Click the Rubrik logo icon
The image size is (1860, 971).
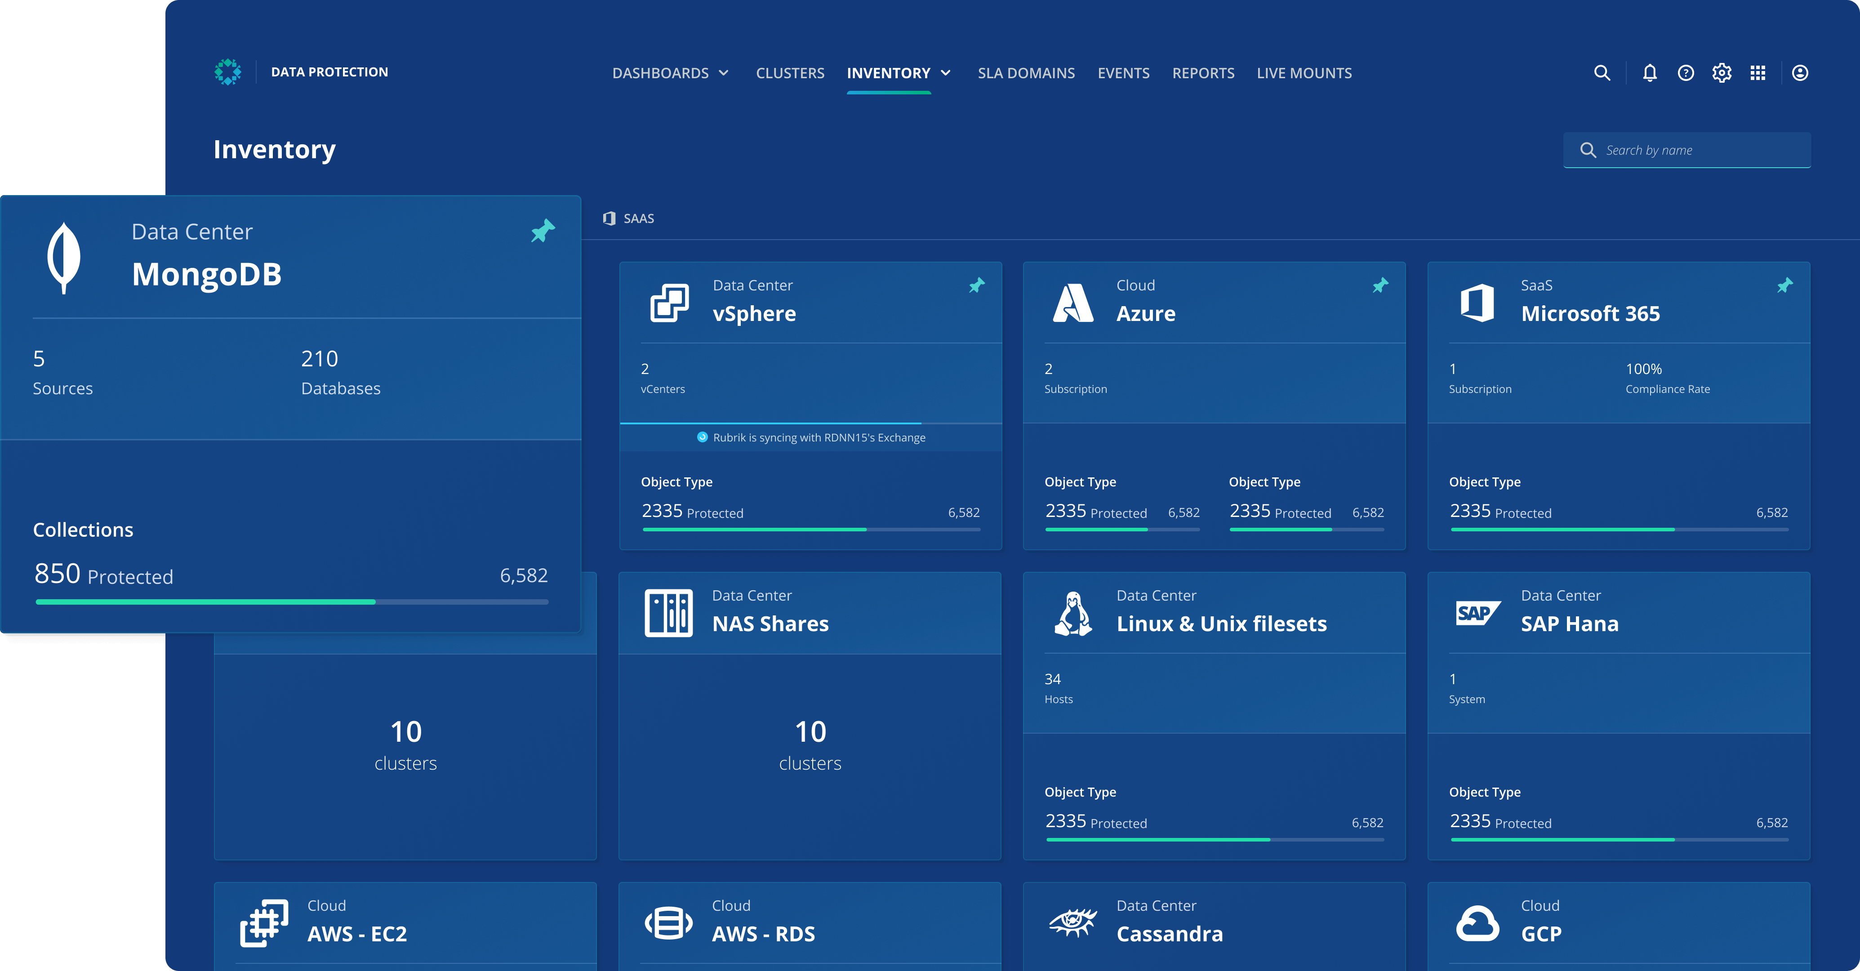[x=227, y=72]
